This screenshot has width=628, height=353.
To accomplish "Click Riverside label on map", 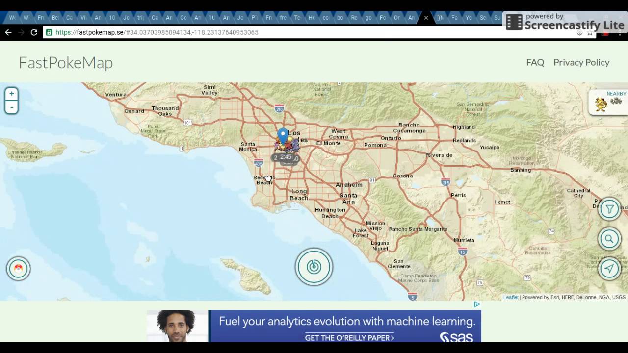I will pyautogui.click(x=439, y=155).
